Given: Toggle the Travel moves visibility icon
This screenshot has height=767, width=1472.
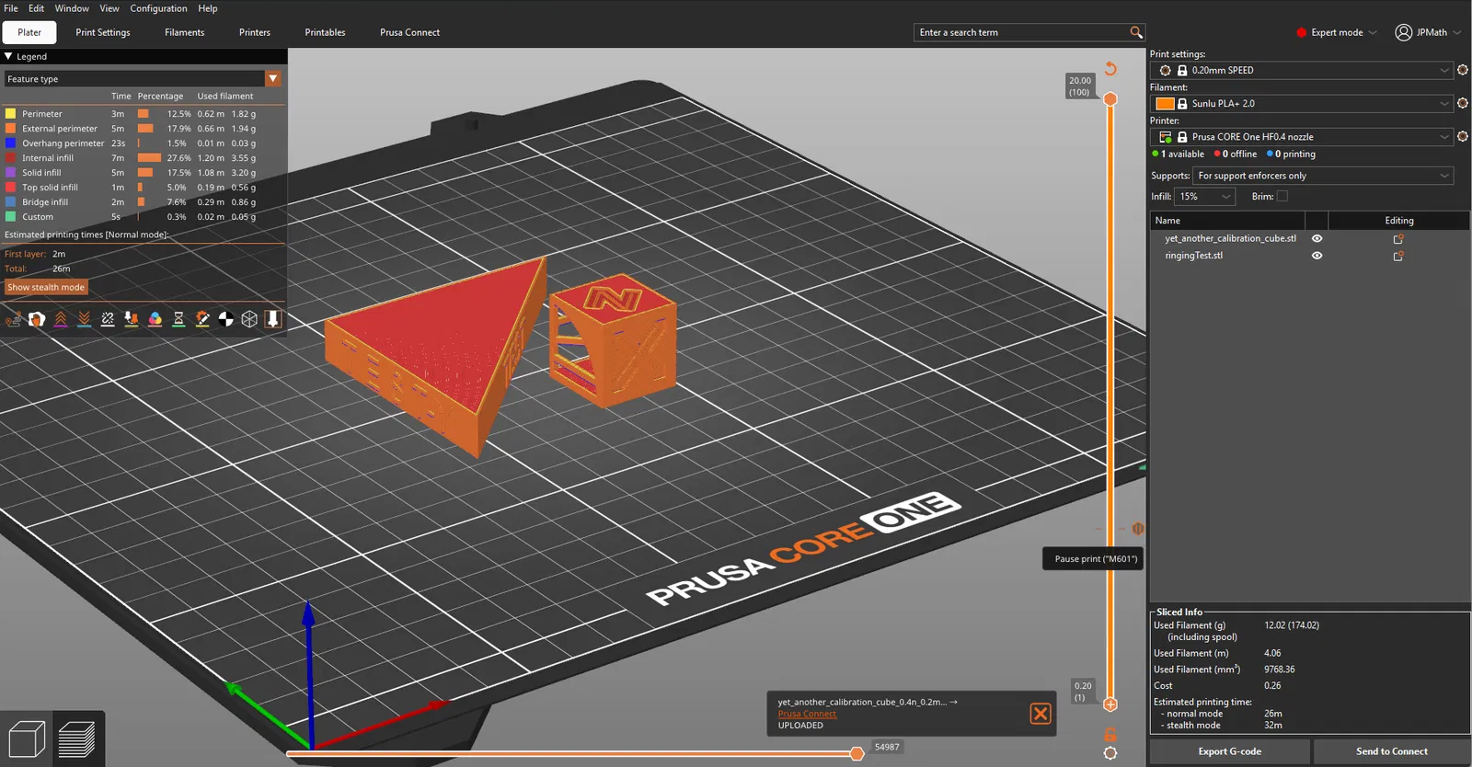Looking at the screenshot, I should [x=13, y=319].
